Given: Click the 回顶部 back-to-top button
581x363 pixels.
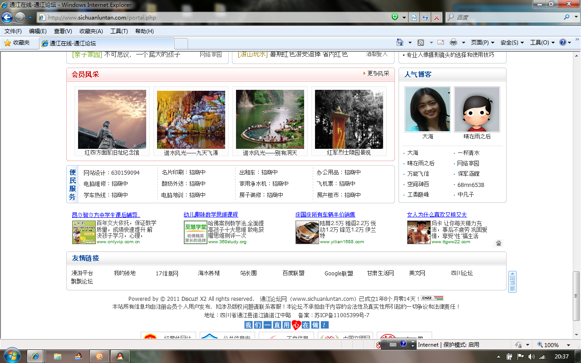Looking at the screenshot, I should click(x=512, y=282).
